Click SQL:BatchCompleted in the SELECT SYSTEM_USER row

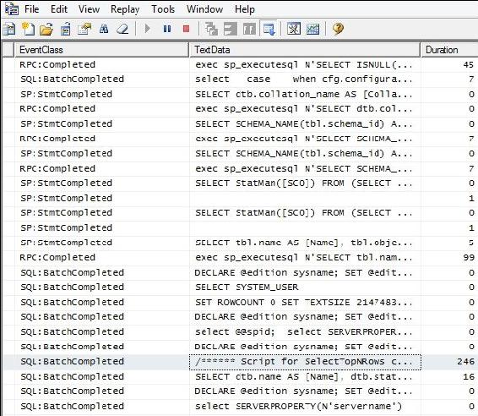click(73, 287)
